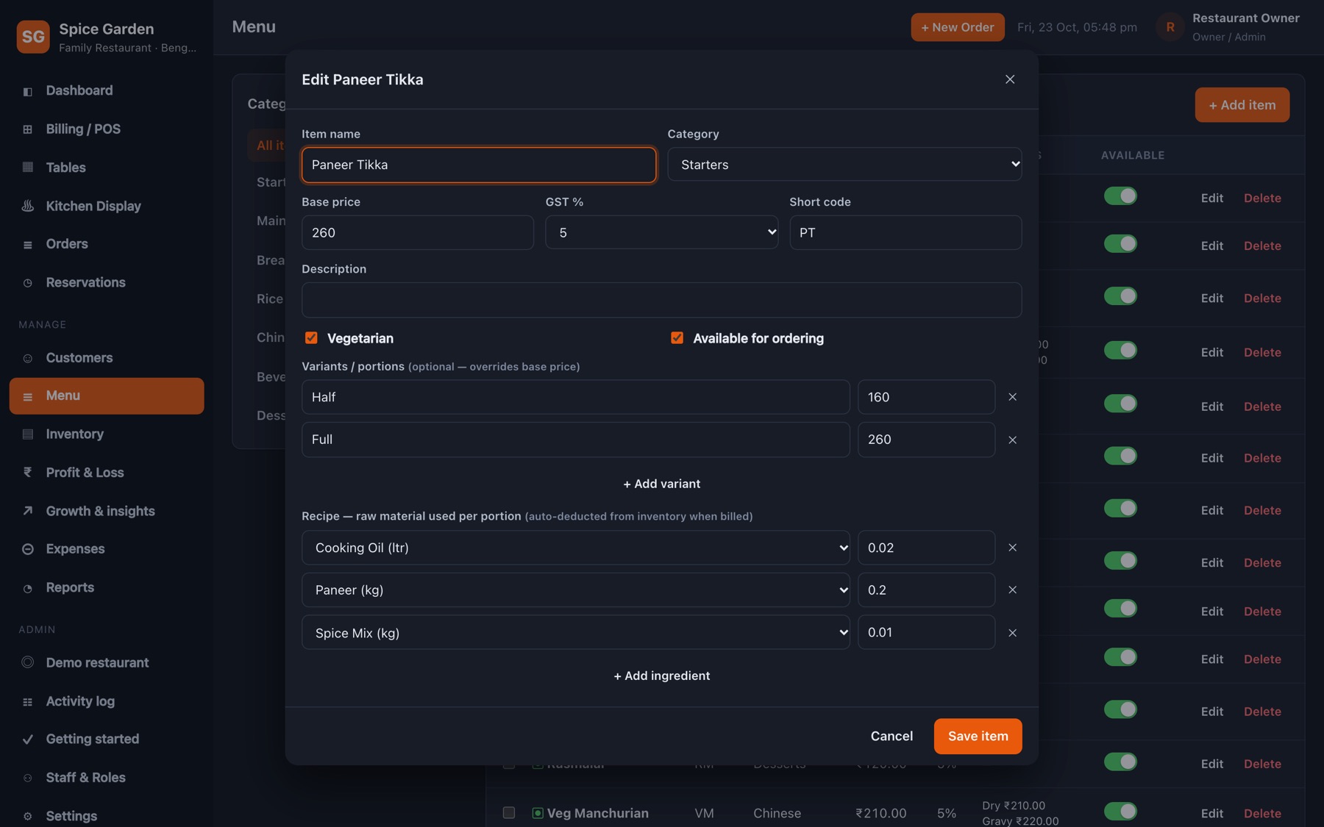The width and height of the screenshot is (1324, 827).
Task: Focus the Base price field
Action: point(417,232)
